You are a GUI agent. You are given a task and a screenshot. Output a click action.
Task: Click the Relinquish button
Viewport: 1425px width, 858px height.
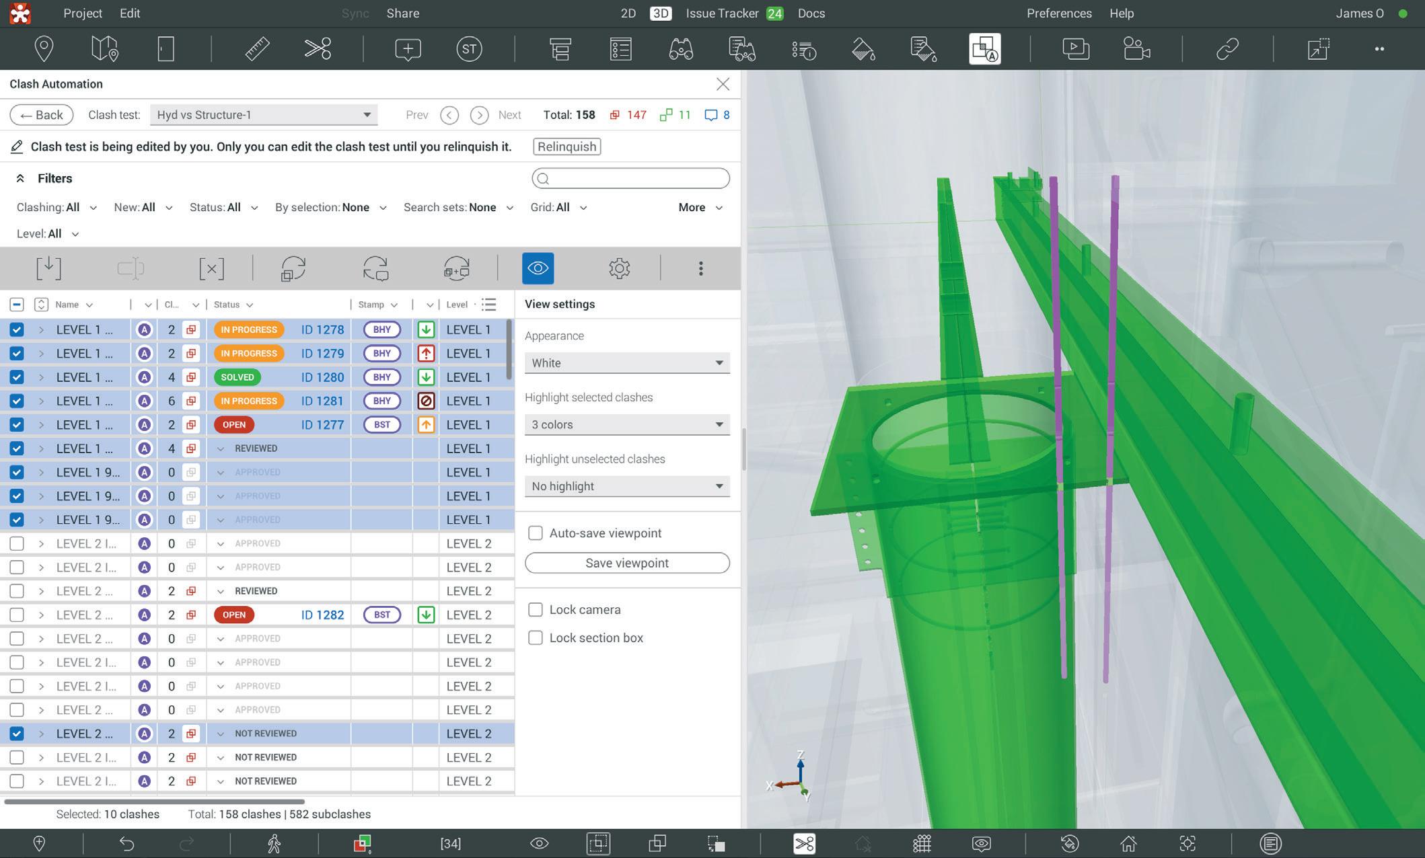click(x=567, y=147)
